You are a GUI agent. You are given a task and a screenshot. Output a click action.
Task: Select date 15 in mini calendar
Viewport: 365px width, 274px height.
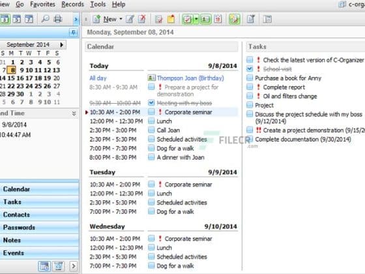click(11, 78)
